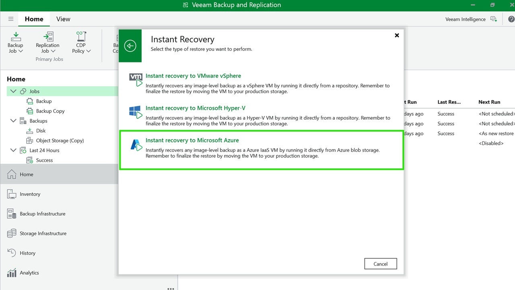Choose Instant recovery to Microsoft Azure

pyautogui.click(x=192, y=140)
